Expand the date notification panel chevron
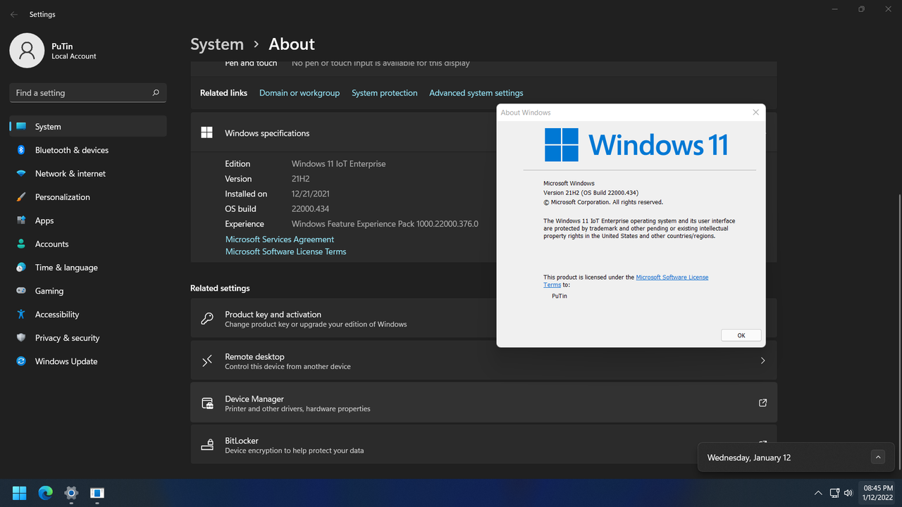 (877, 457)
